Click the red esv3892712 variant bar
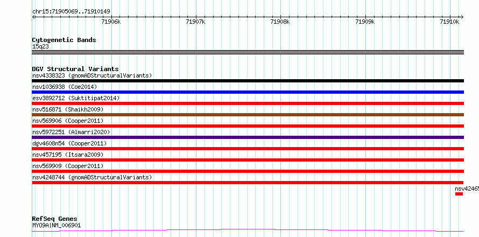 (x=248, y=103)
